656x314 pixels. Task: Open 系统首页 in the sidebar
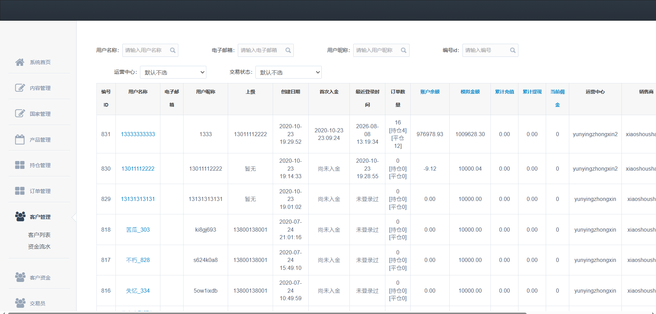[x=40, y=62]
